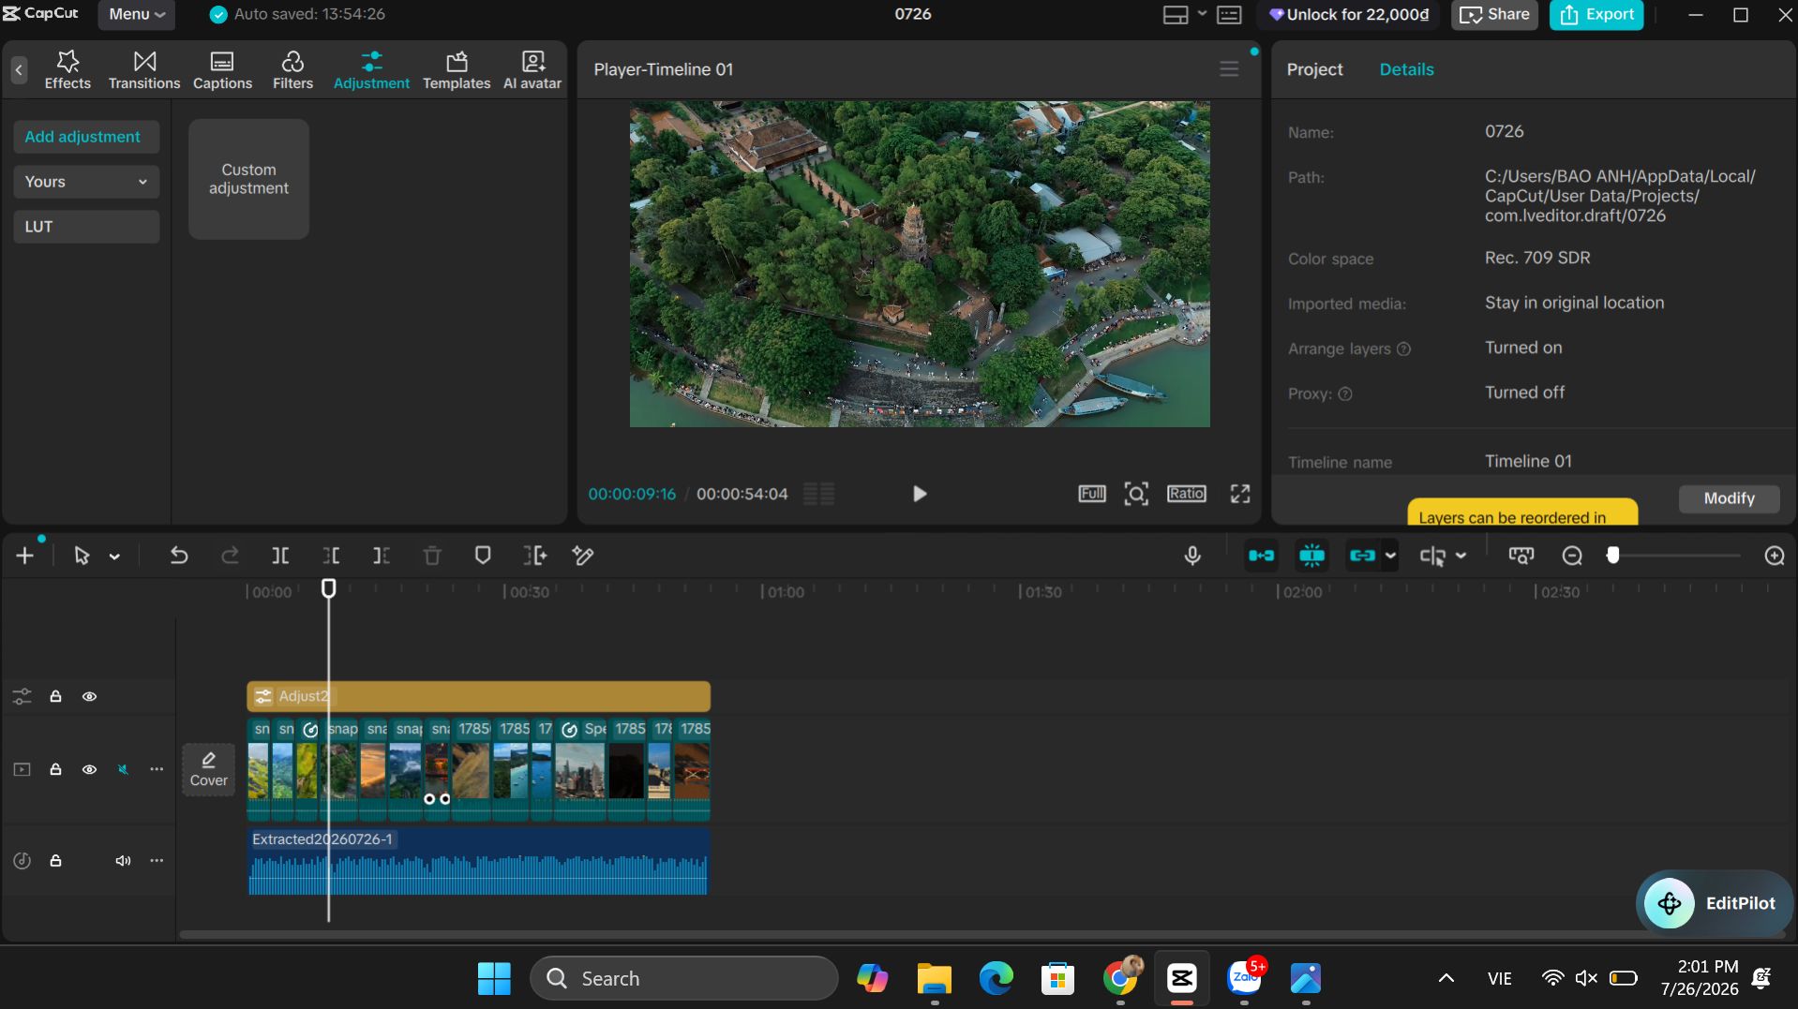Image resolution: width=1798 pixels, height=1009 pixels.
Task: Edit the track Cover thumbnail
Action: click(x=208, y=770)
